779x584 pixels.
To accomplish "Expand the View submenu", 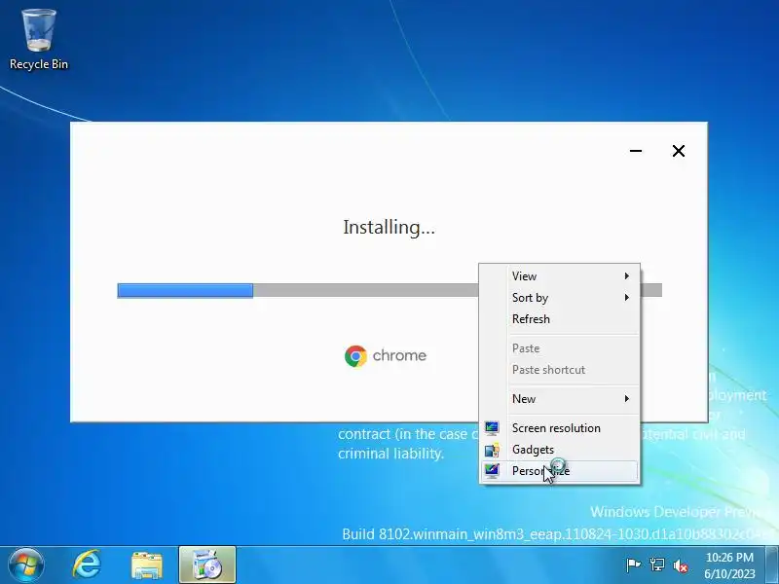I will [x=559, y=276].
